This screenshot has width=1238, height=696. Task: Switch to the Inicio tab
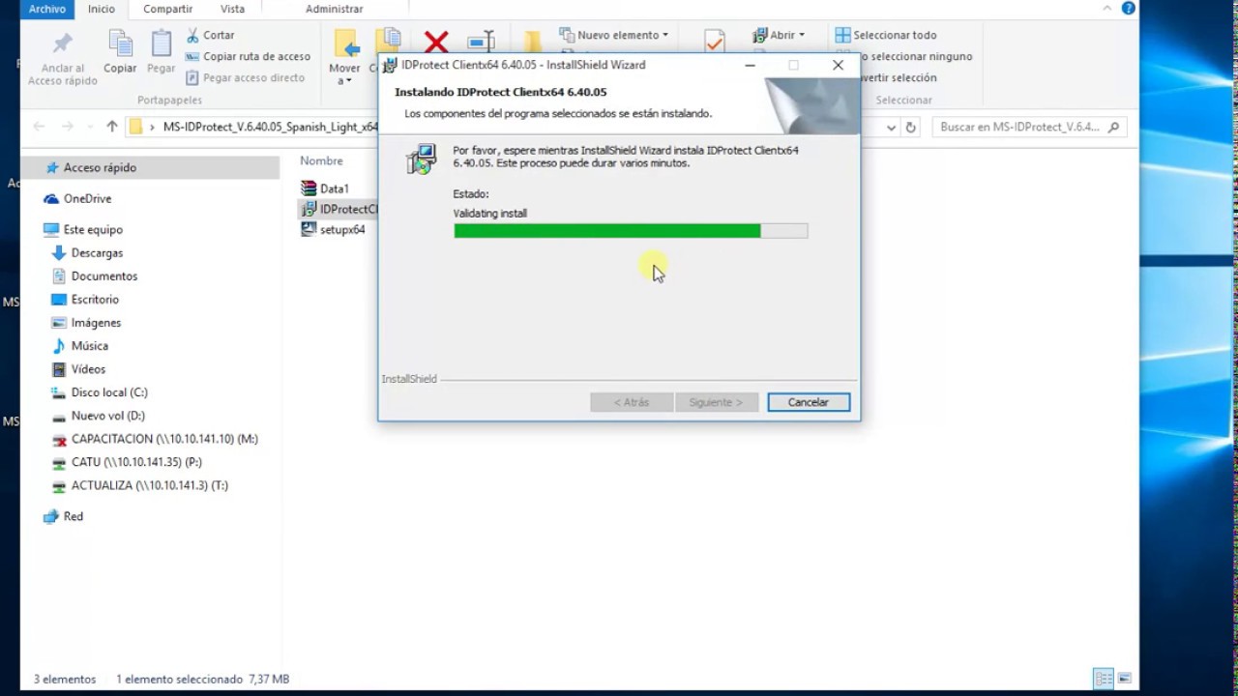pyautogui.click(x=102, y=9)
